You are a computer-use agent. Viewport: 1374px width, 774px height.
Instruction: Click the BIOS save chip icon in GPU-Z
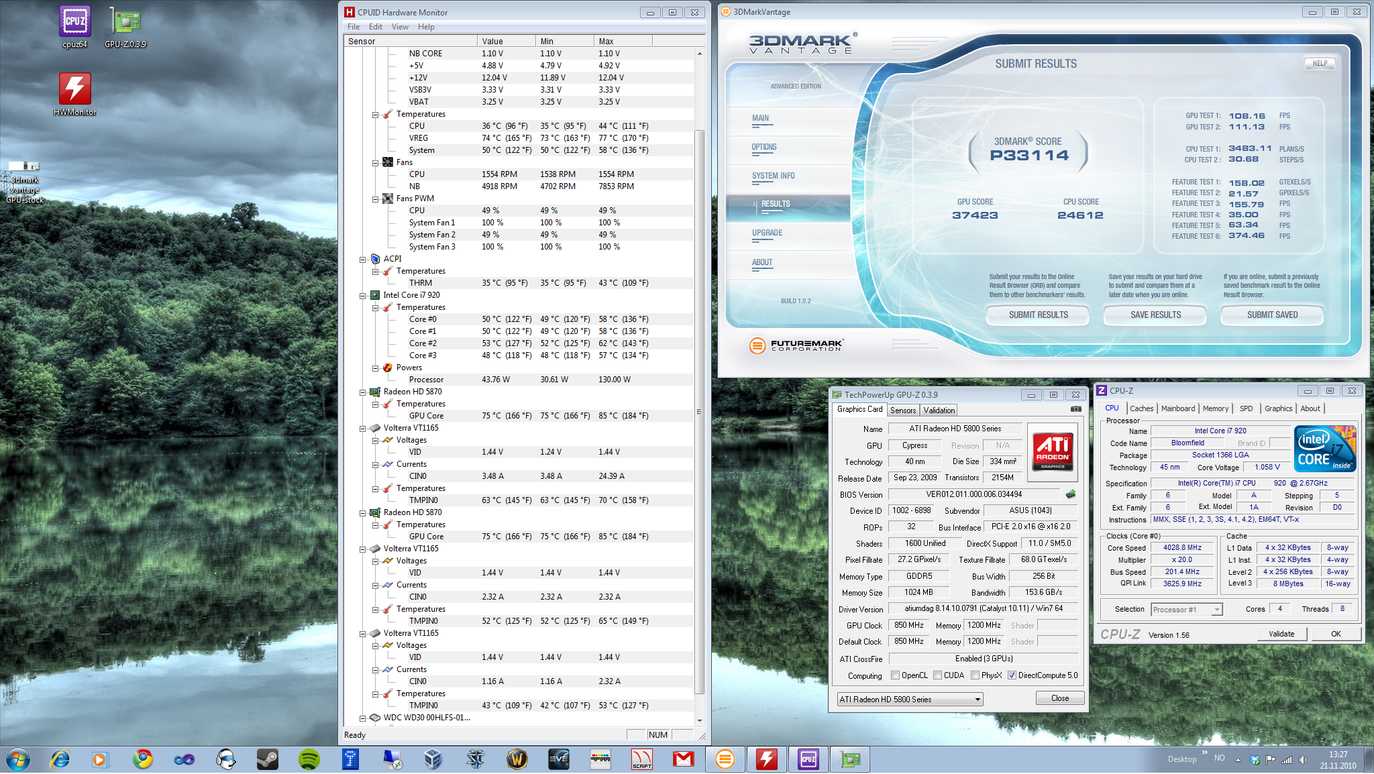tap(1070, 494)
